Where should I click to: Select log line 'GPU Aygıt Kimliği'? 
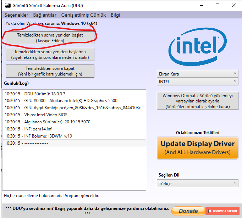[x=74, y=108]
